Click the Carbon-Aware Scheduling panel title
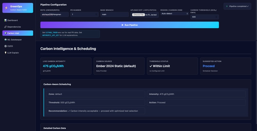Image resolution: width=257 pixels, height=131 pixels. pyautogui.click(x=57, y=84)
